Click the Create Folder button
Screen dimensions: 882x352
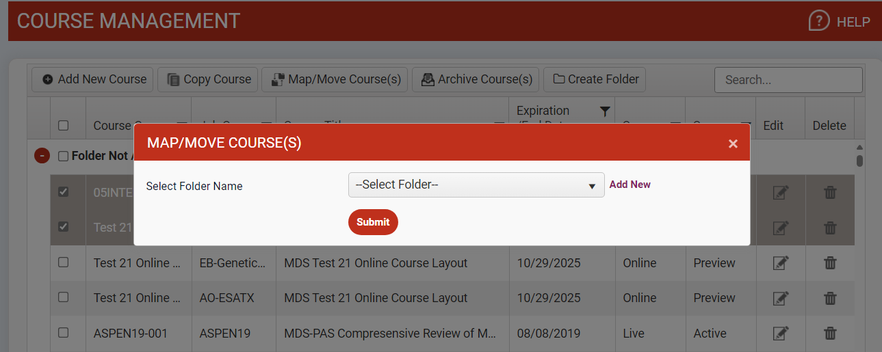tap(595, 79)
